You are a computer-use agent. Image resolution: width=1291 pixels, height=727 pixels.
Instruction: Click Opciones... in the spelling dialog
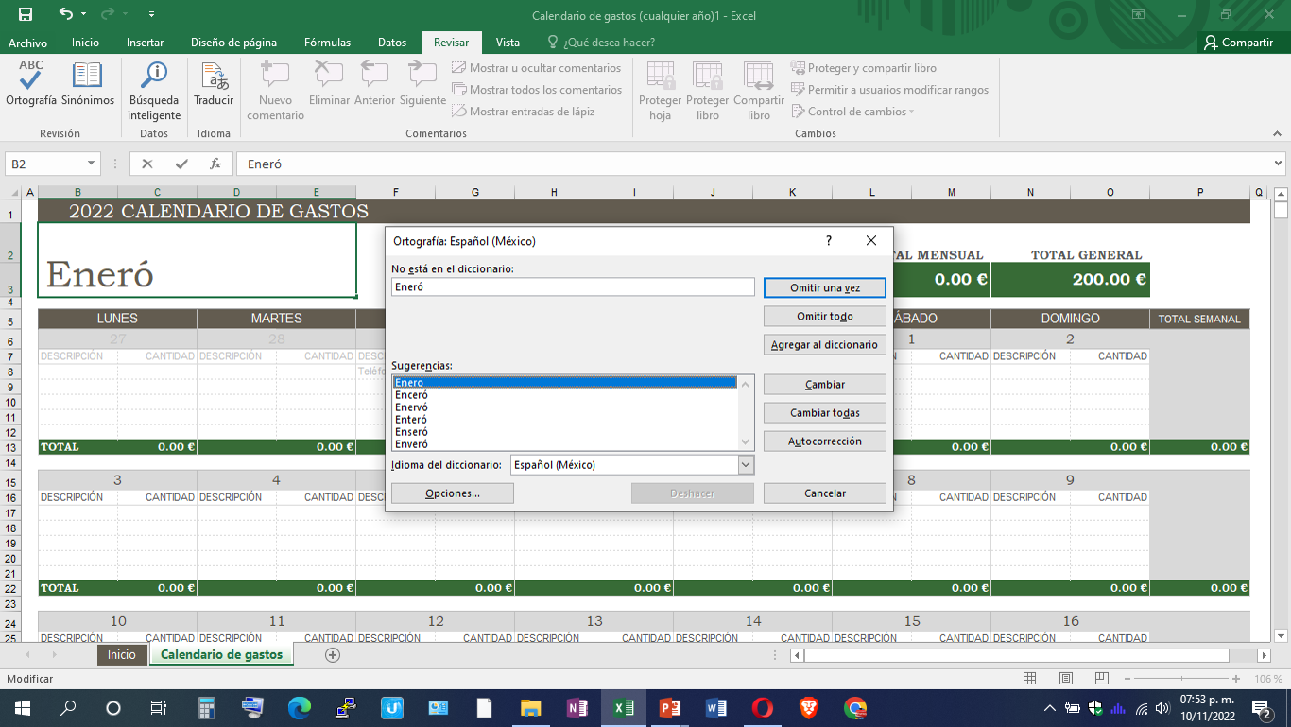pyautogui.click(x=453, y=493)
